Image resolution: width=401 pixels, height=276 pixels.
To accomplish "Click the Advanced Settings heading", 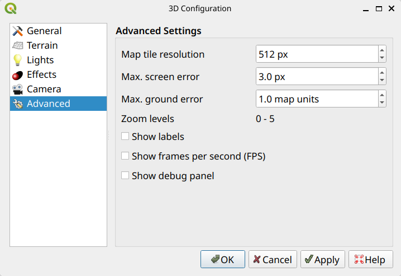I will point(159,31).
